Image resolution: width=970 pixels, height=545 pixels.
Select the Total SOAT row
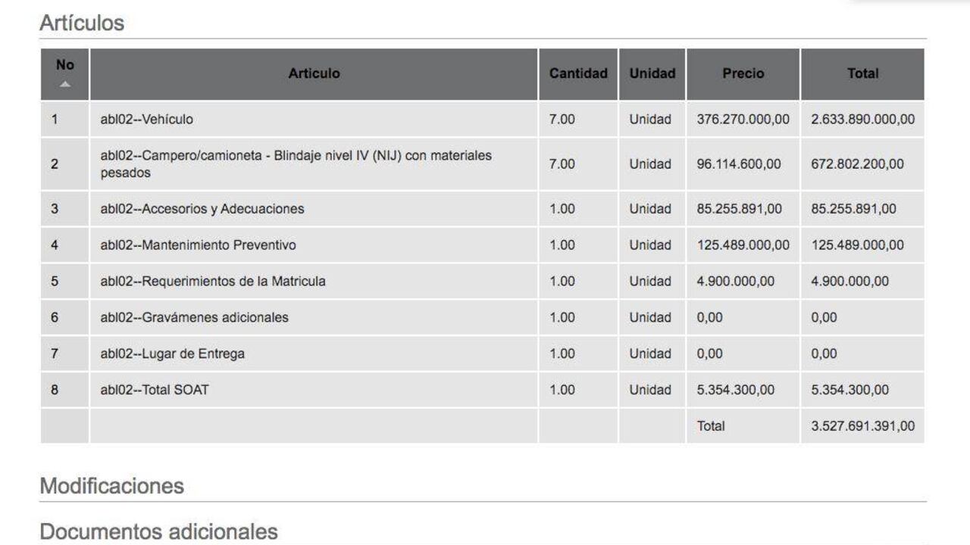click(482, 390)
